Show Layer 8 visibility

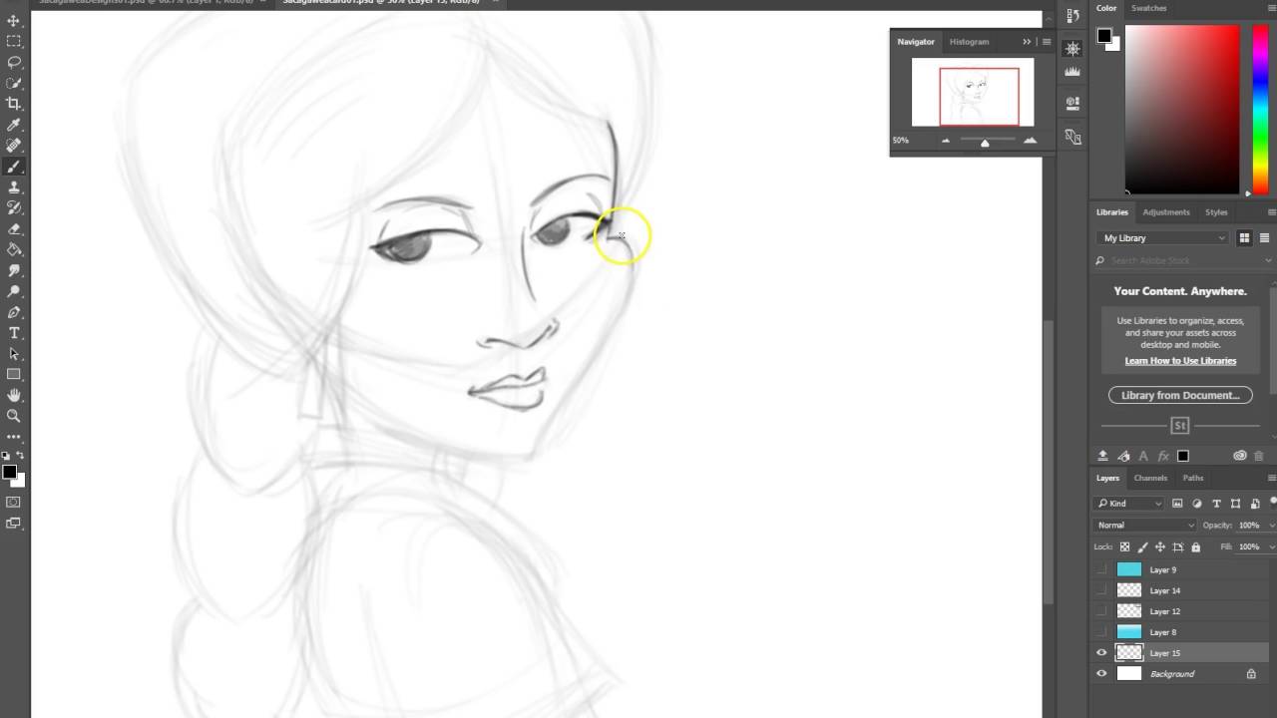pyautogui.click(x=1101, y=632)
